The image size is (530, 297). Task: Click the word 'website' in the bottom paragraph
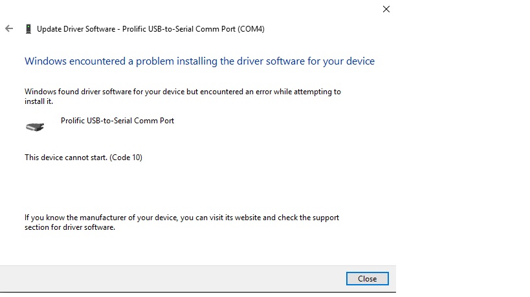coord(244,218)
